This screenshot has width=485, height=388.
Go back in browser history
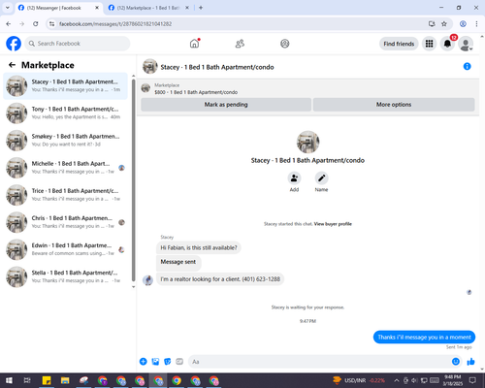(x=9, y=23)
